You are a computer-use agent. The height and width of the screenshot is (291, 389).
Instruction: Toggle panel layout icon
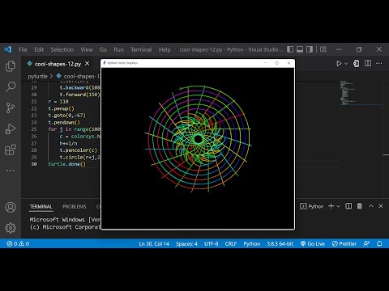(300, 49)
